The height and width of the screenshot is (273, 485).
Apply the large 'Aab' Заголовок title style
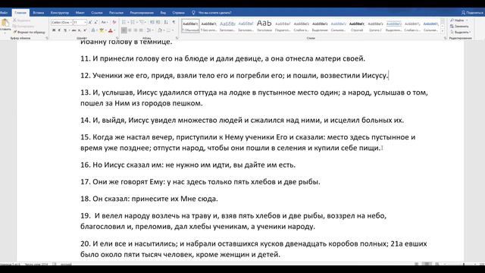pyautogui.click(x=264, y=26)
